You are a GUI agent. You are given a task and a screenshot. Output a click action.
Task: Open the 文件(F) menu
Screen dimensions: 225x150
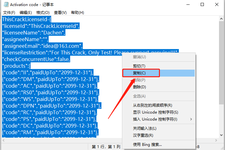(9, 13)
